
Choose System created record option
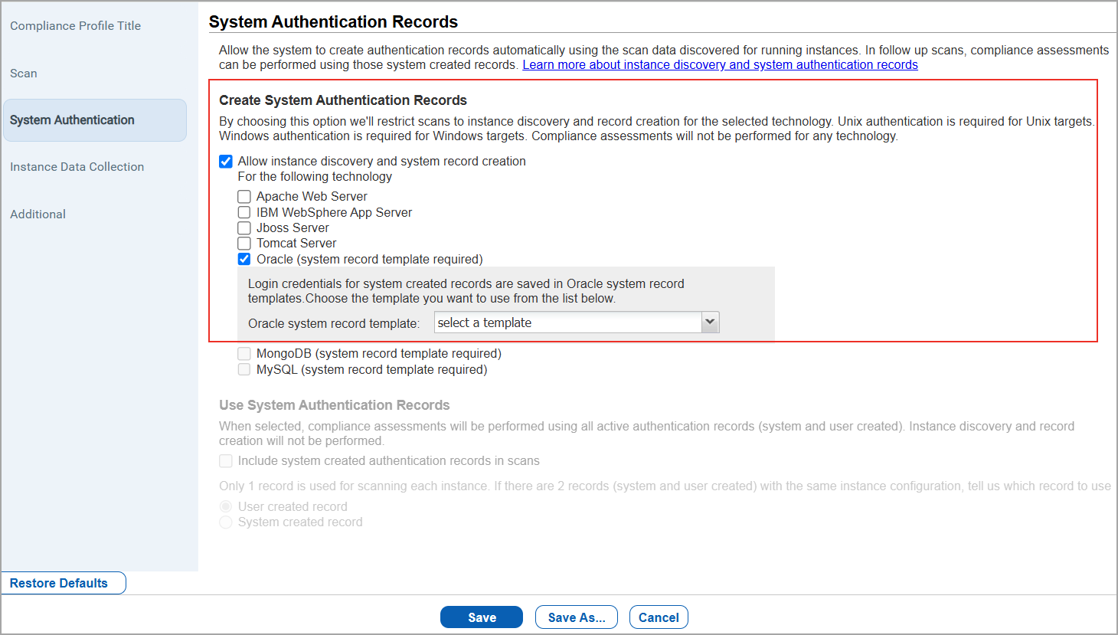(x=226, y=522)
